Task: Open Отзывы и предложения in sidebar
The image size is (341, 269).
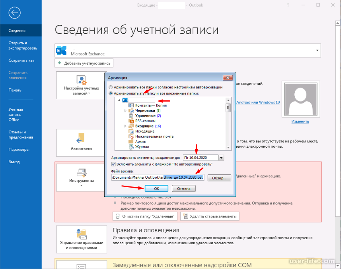Action: pos(21,134)
